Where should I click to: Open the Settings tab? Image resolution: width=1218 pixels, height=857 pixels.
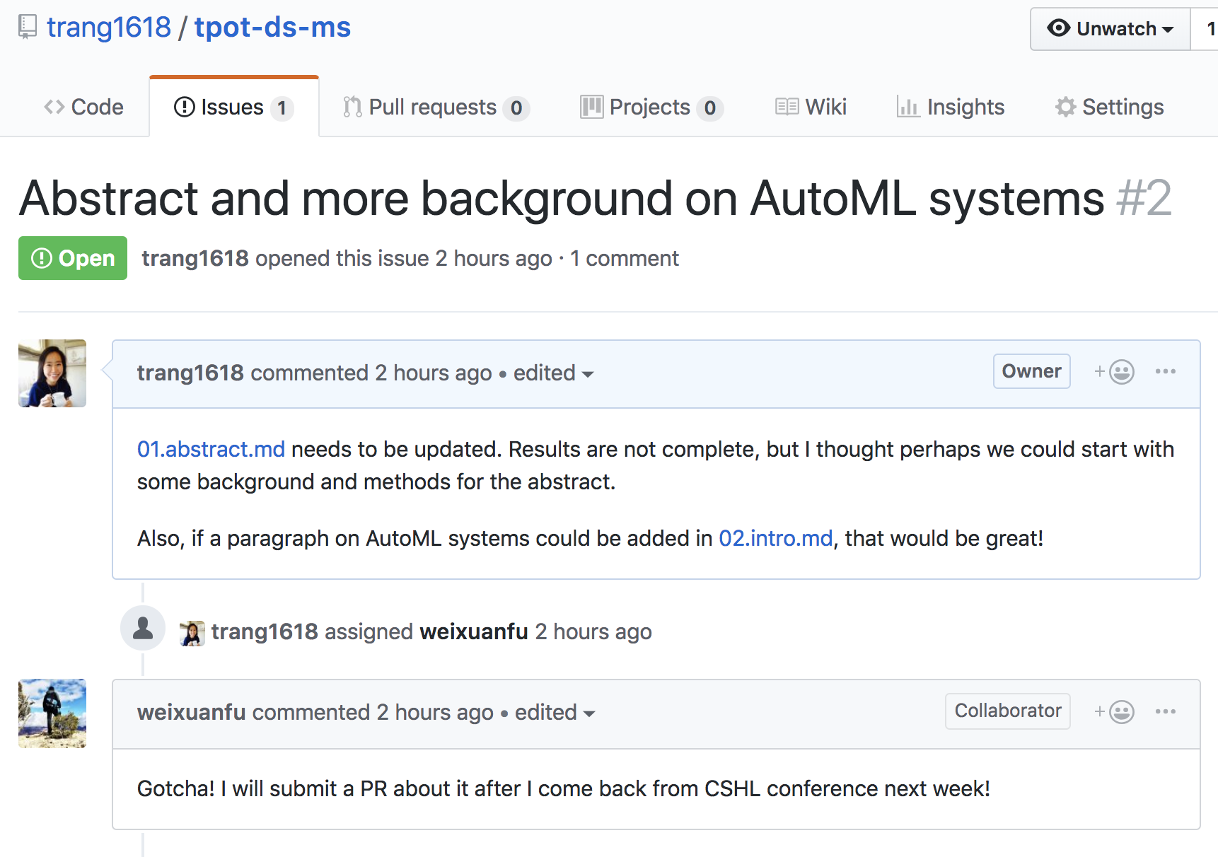pos(1109,107)
